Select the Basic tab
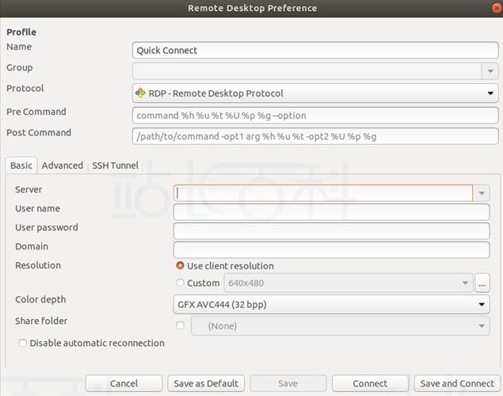 [21, 166]
